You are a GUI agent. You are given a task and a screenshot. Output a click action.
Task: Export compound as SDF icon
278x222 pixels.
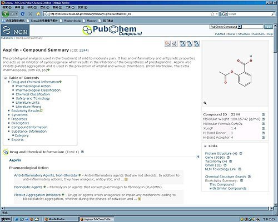[x=196, y=44]
